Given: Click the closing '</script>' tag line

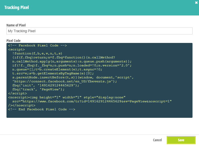Looking at the screenshot, I should pyautogui.click(x=17, y=93).
